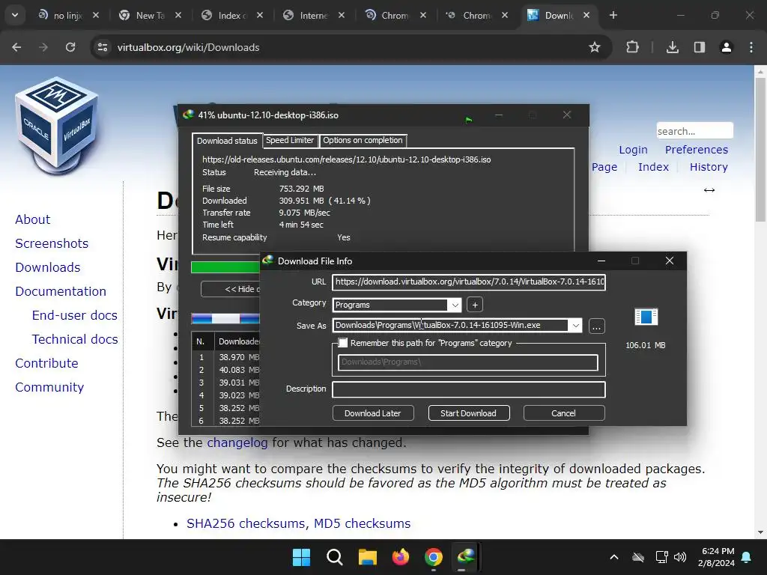Open a new browser tab with plus
This screenshot has width=767, height=575.
(x=613, y=15)
